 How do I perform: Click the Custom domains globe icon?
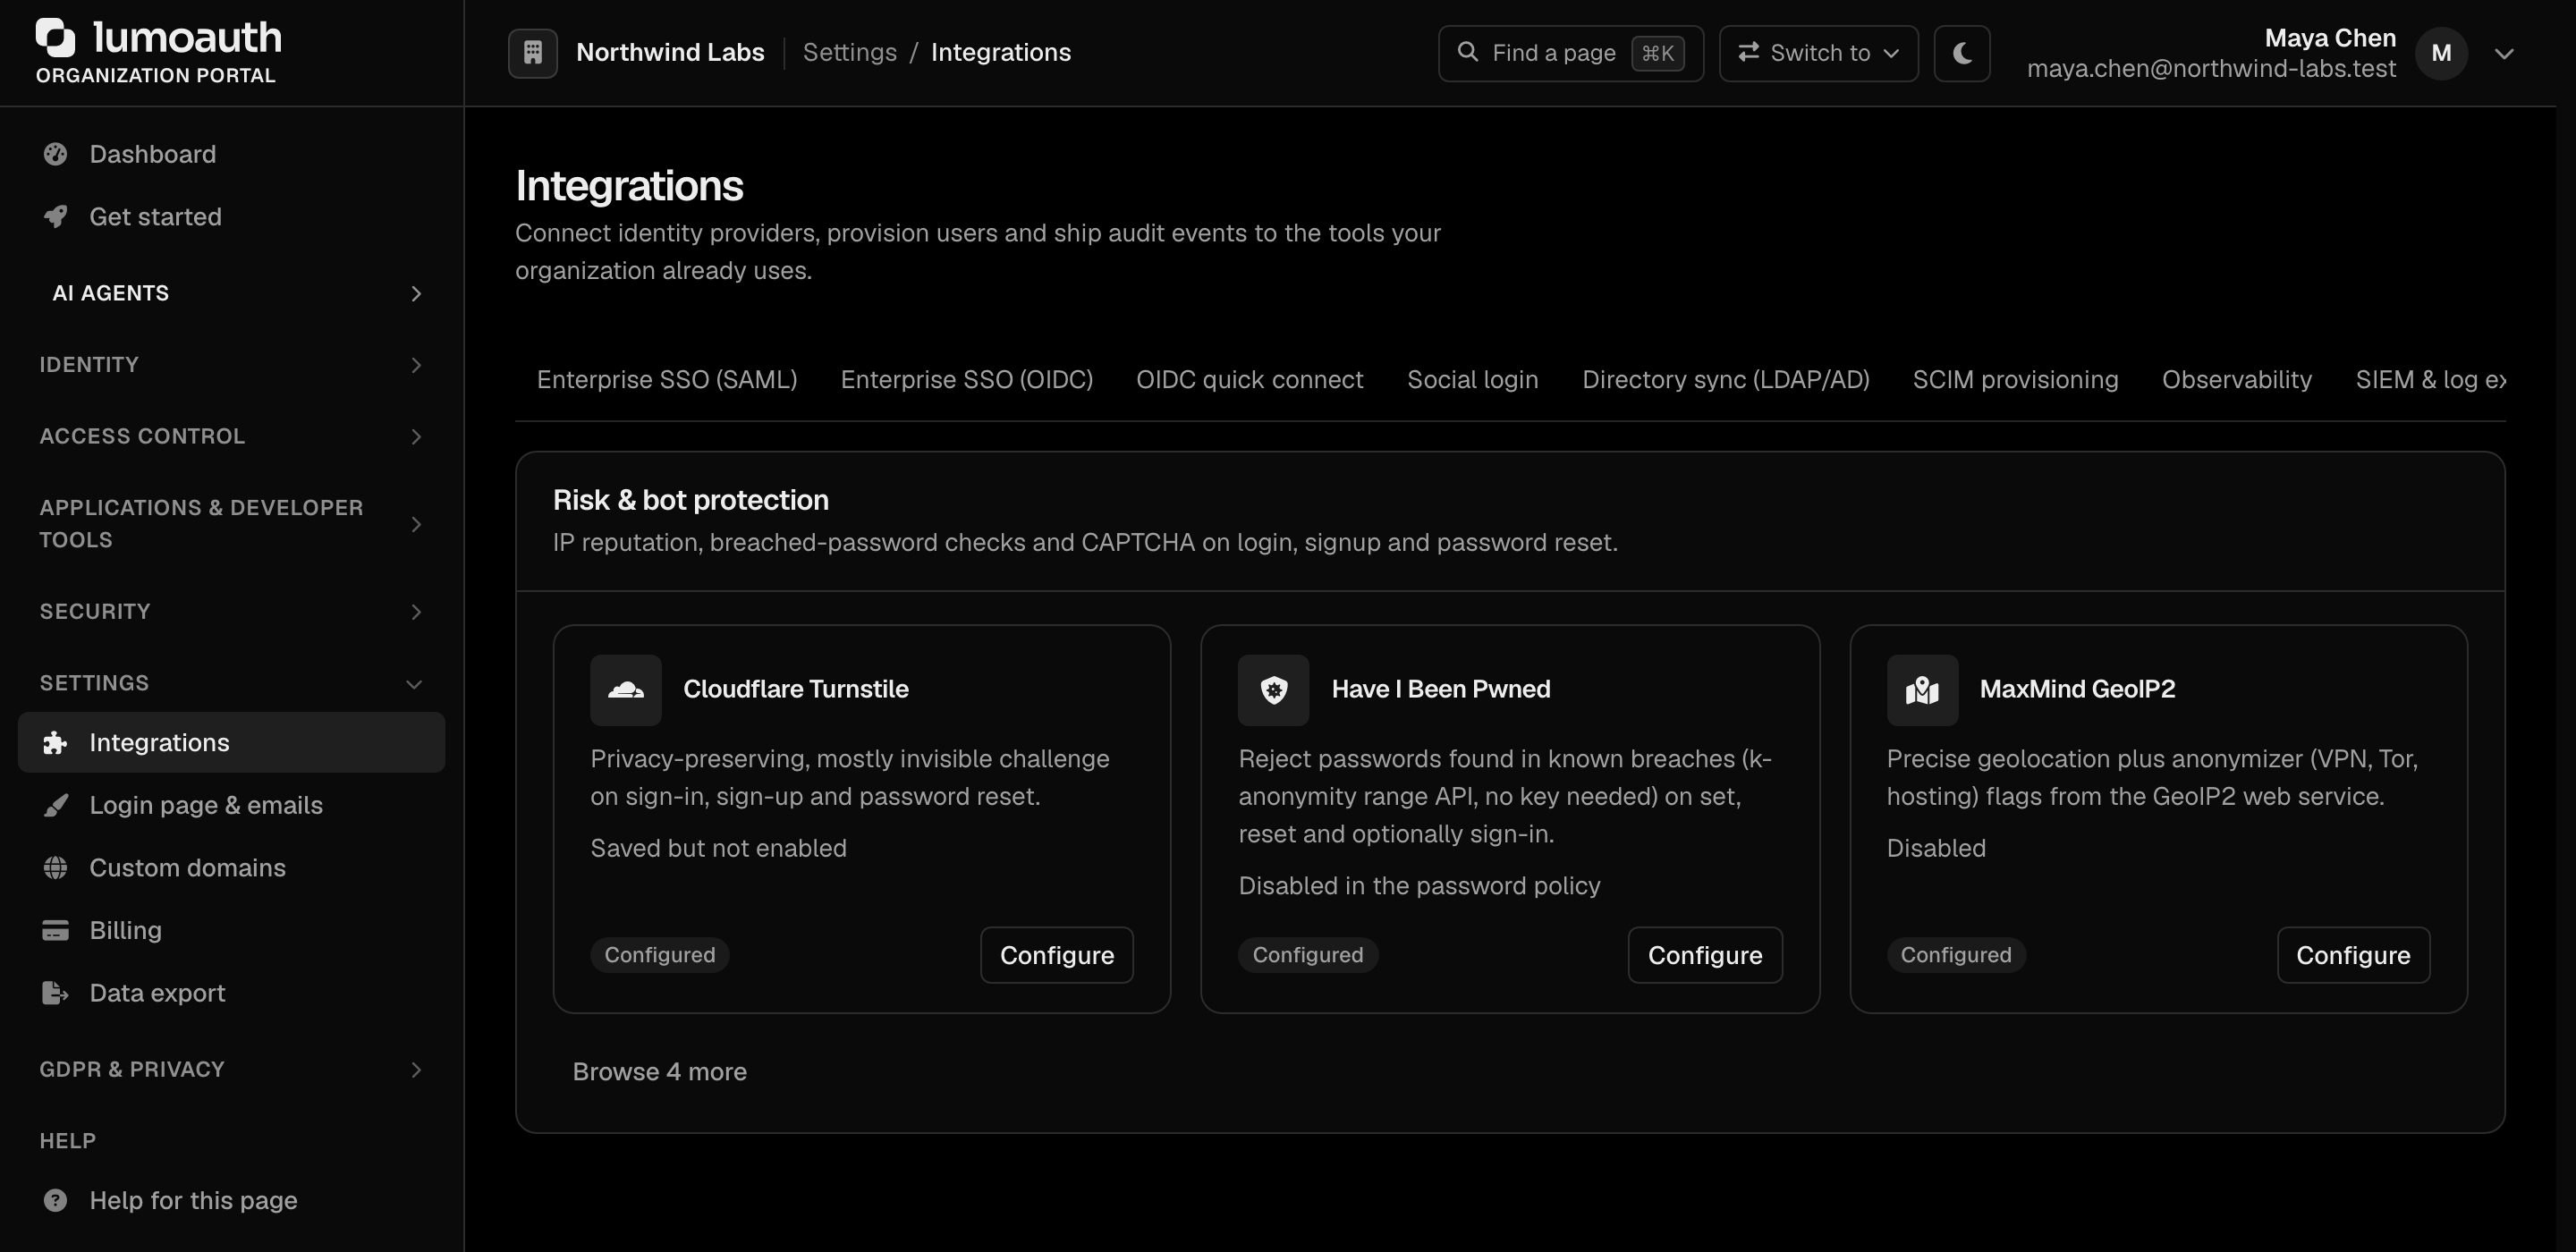(56, 867)
